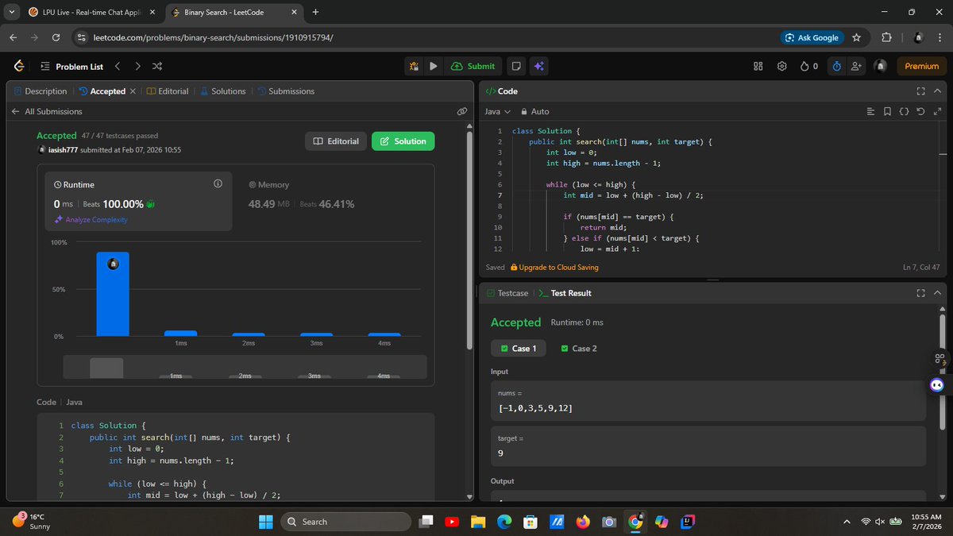This screenshot has height=536, width=953.
Task: Open LeetCode settings gear
Action: (x=781, y=67)
